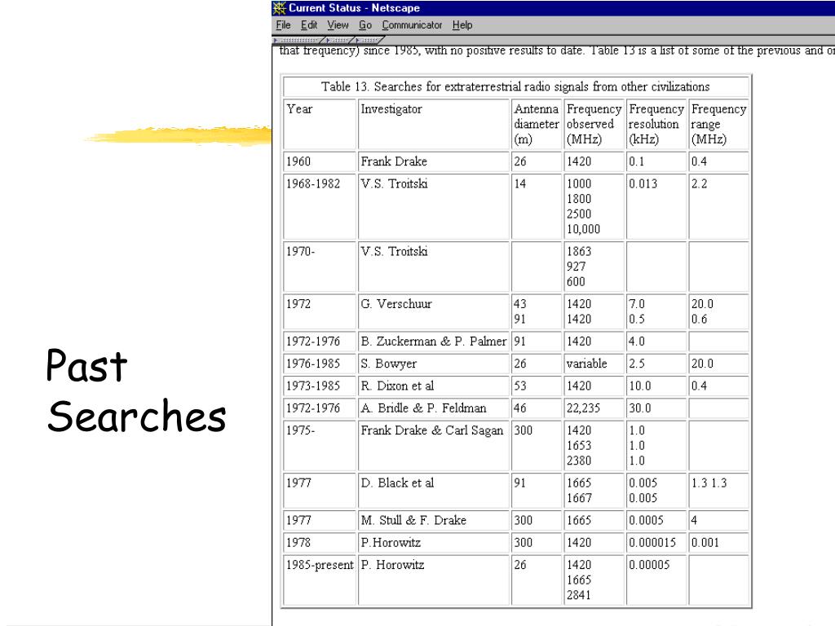Select the 2.2 frequency range value
This screenshot has height=626, width=835.
pyautogui.click(x=699, y=183)
